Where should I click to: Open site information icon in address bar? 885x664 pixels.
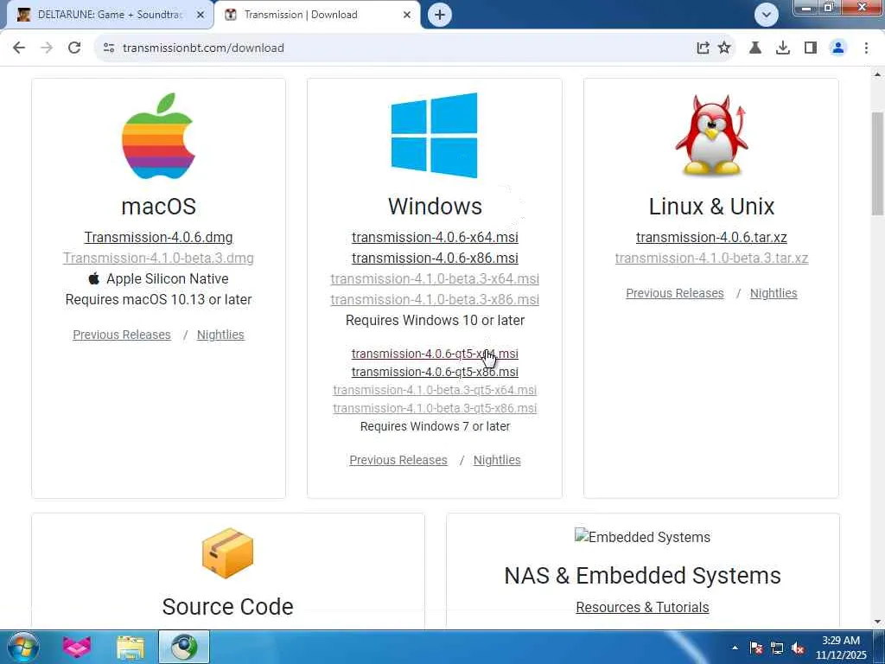pos(109,48)
